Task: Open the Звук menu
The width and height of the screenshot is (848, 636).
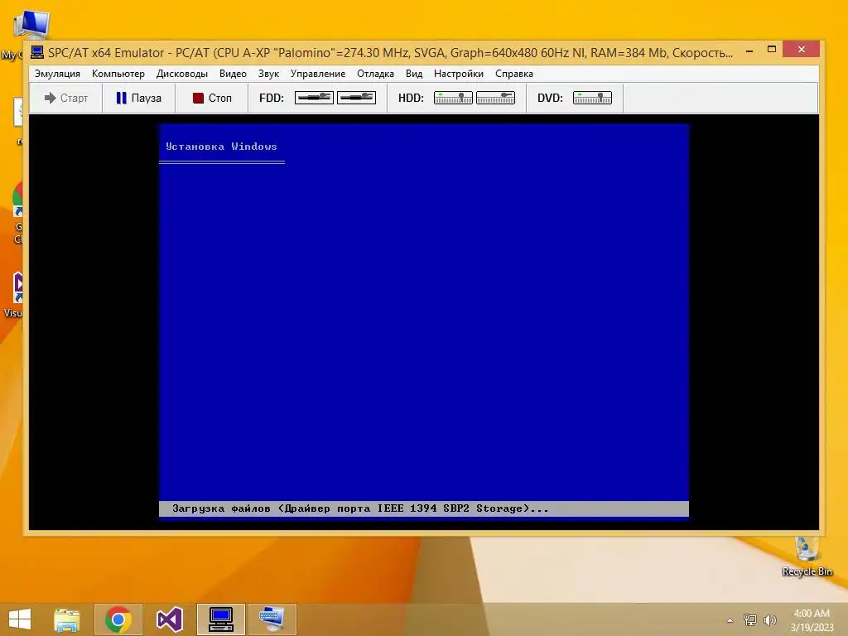Action: click(x=268, y=74)
